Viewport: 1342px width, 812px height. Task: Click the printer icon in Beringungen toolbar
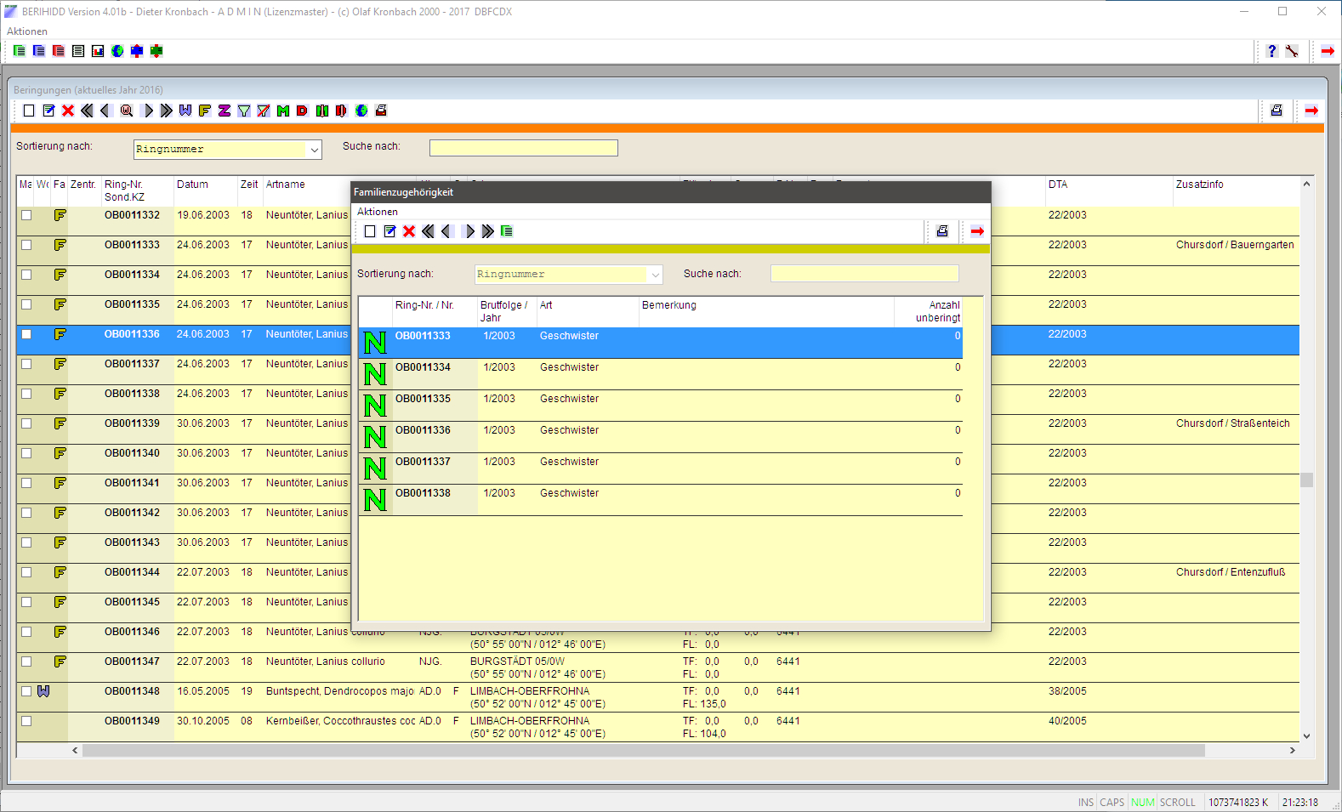(x=1277, y=111)
